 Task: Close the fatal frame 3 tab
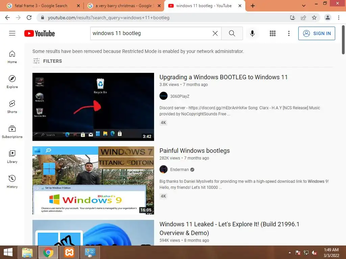click(x=78, y=6)
